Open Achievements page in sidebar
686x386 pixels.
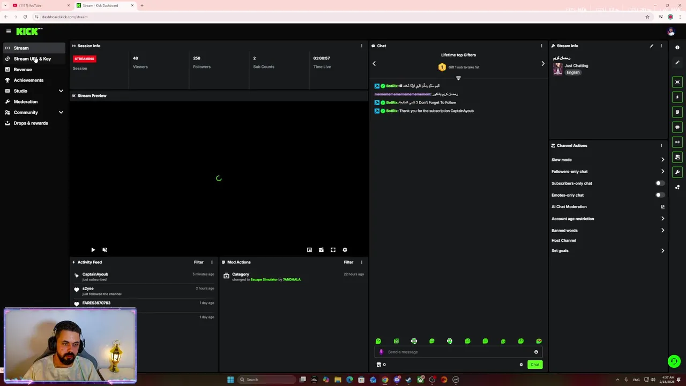point(33,80)
